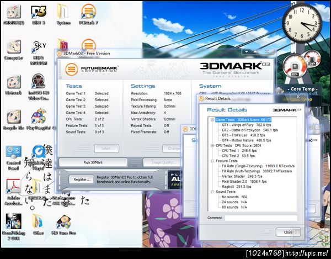
Task: Click the Run 3DMark button
Action: 93,162
